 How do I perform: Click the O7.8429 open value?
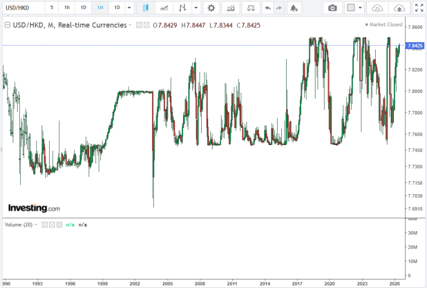click(x=165, y=25)
